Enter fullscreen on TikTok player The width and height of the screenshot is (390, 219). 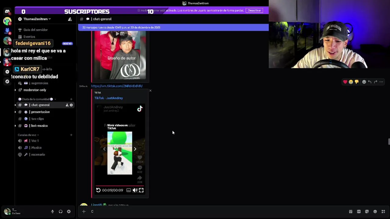(141, 190)
